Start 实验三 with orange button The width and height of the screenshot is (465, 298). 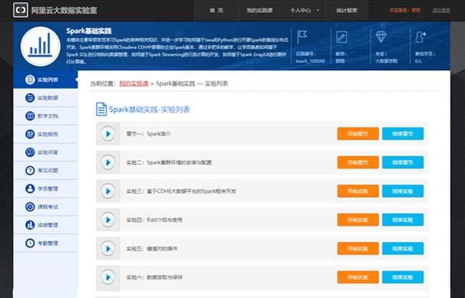click(x=358, y=191)
